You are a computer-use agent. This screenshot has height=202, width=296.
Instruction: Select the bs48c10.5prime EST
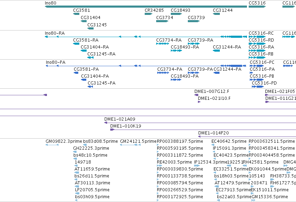tap(75, 159)
